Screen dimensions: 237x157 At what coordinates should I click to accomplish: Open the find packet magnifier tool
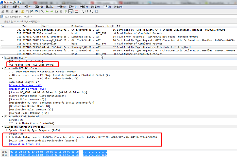coord(42,11)
